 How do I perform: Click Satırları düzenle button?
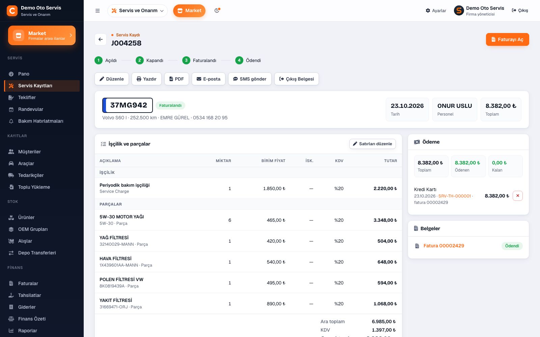[x=373, y=144]
